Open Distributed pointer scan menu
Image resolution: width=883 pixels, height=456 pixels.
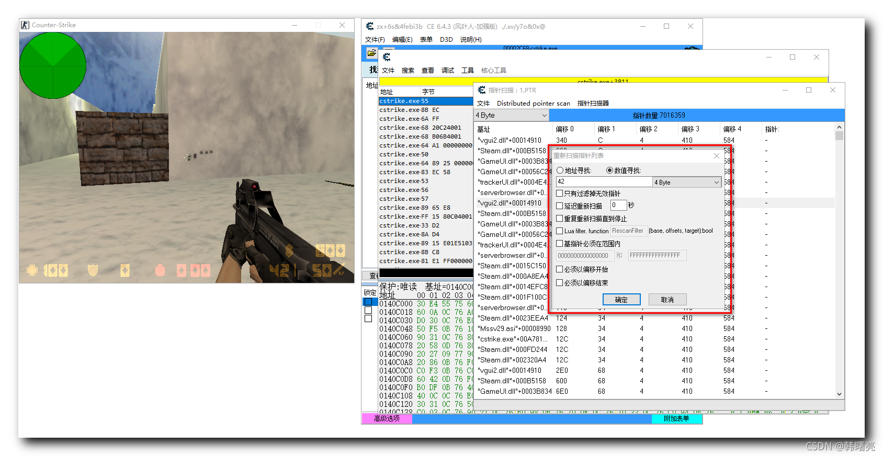[534, 104]
